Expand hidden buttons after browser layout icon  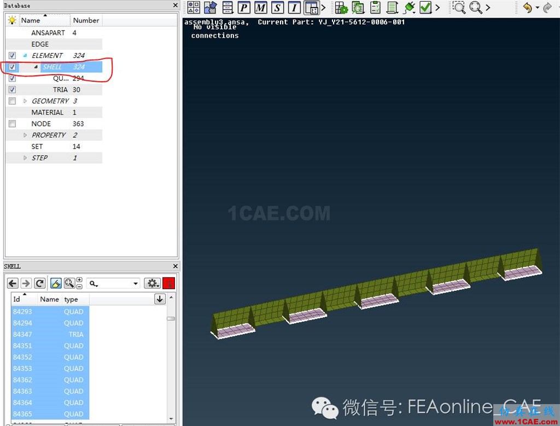(x=323, y=7)
